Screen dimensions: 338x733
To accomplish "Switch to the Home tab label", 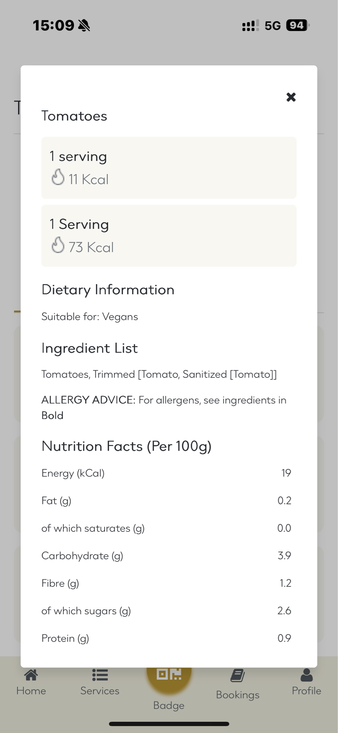I will click(31, 691).
